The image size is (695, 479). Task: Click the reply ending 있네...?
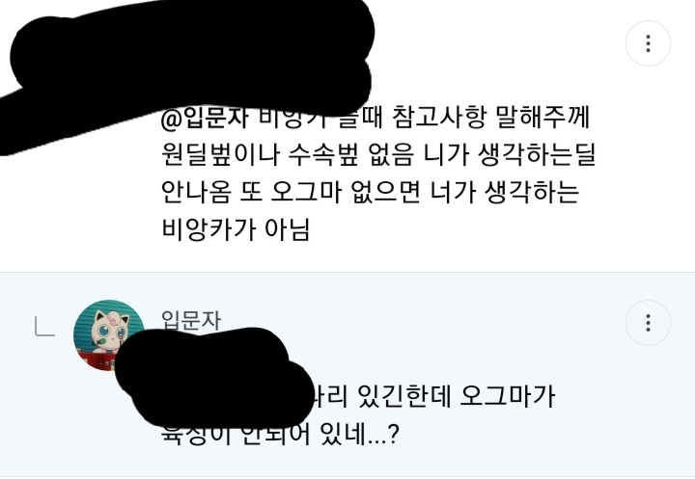click(x=359, y=435)
